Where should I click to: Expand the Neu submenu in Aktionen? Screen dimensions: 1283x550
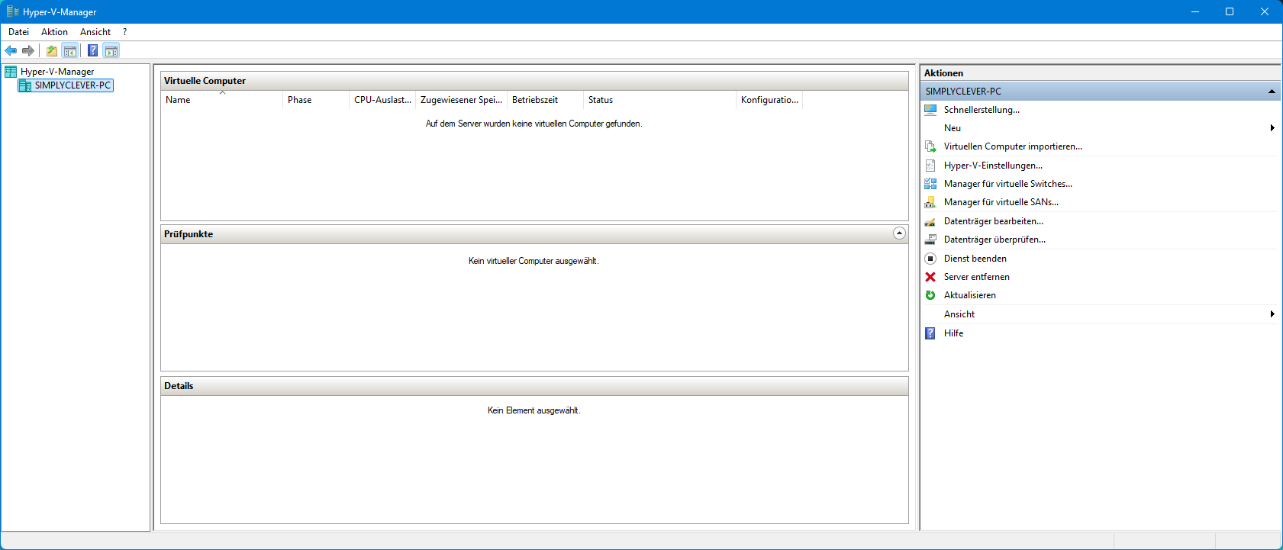1272,128
